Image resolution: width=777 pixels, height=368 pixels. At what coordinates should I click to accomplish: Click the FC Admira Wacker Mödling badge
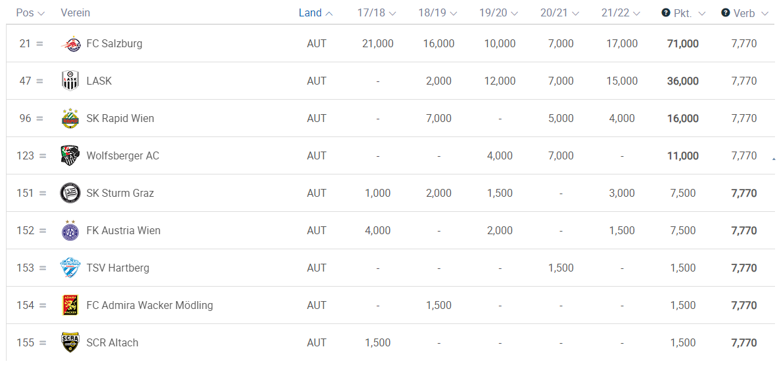pos(70,305)
